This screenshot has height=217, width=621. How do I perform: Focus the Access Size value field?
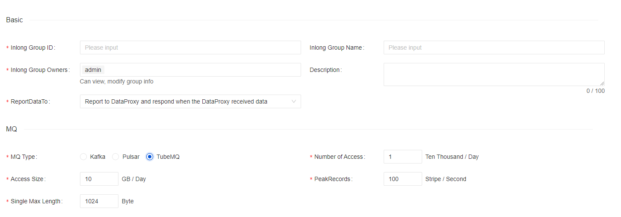click(99, 179)
